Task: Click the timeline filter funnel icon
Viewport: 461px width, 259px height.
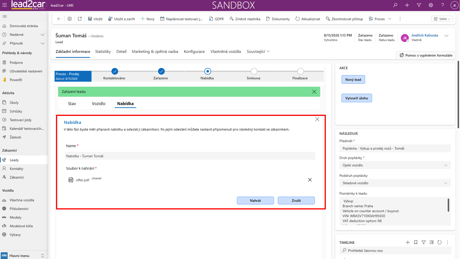Action: 424,242
